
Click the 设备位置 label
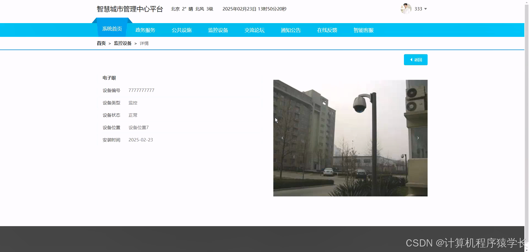tap(111, 127)
